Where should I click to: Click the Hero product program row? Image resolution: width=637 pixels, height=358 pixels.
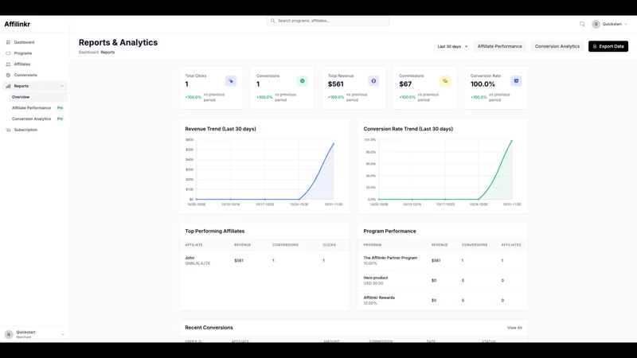tap(443, 281)
